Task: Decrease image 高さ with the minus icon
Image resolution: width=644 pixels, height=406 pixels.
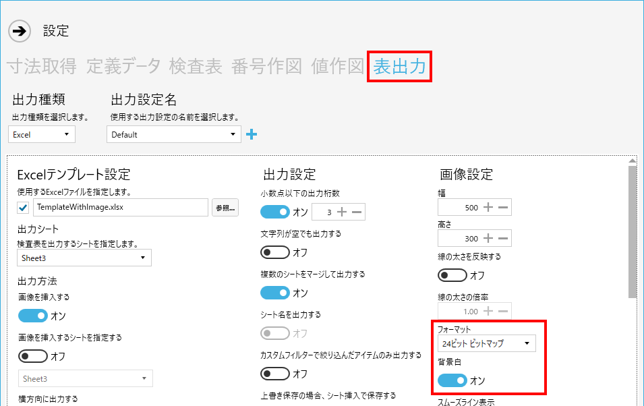Action: pyautogui.click(x=503, y=238)
